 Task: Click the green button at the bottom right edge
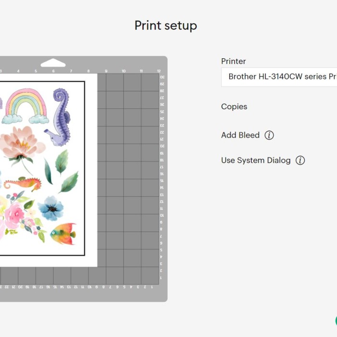click(336, 321)
